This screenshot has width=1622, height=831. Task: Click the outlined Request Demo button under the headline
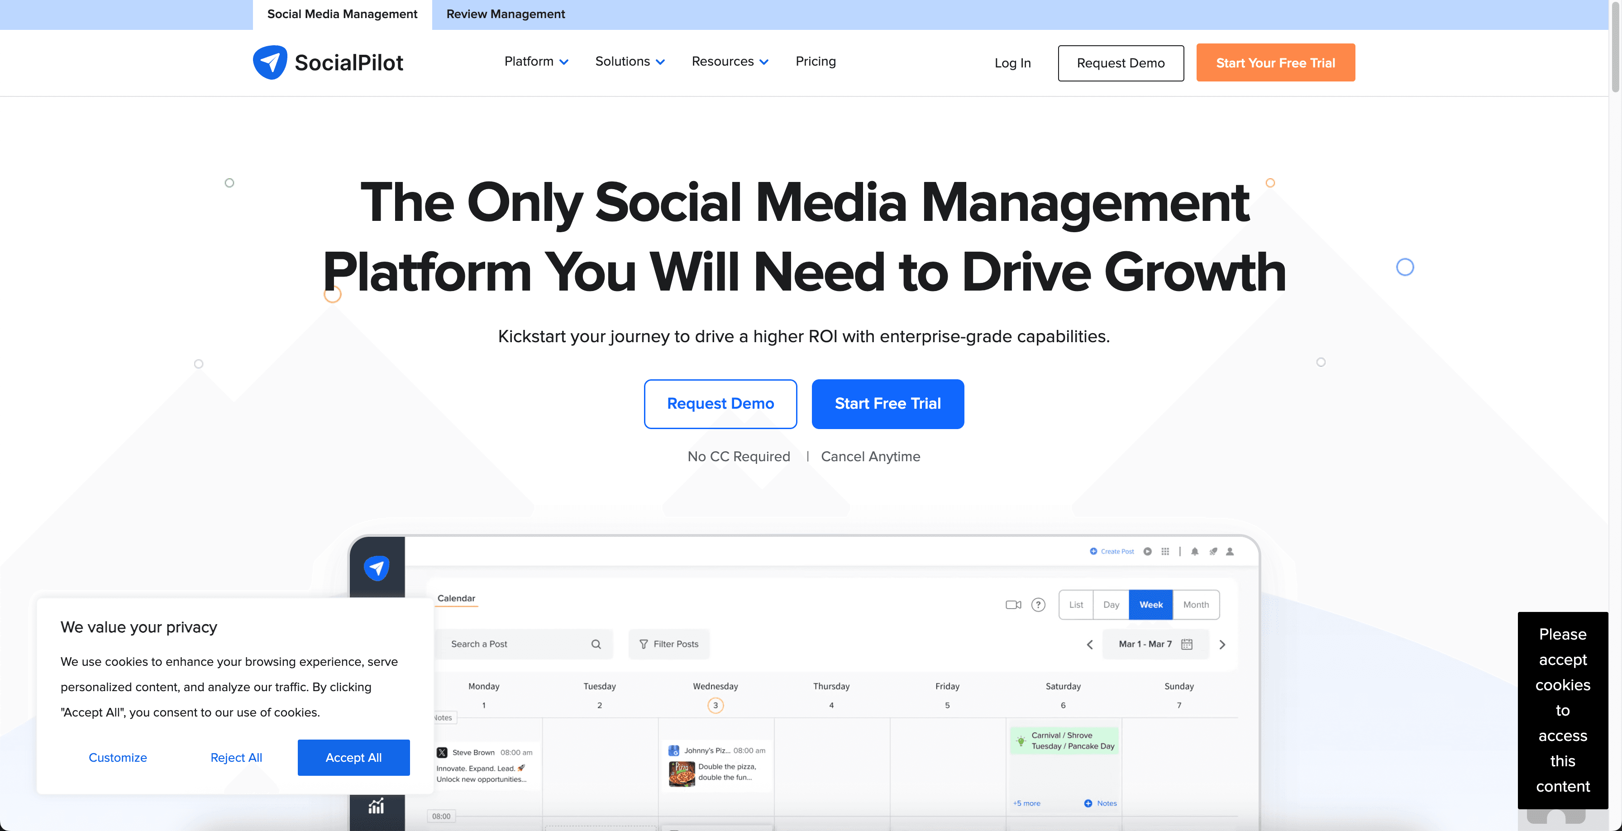720,404
